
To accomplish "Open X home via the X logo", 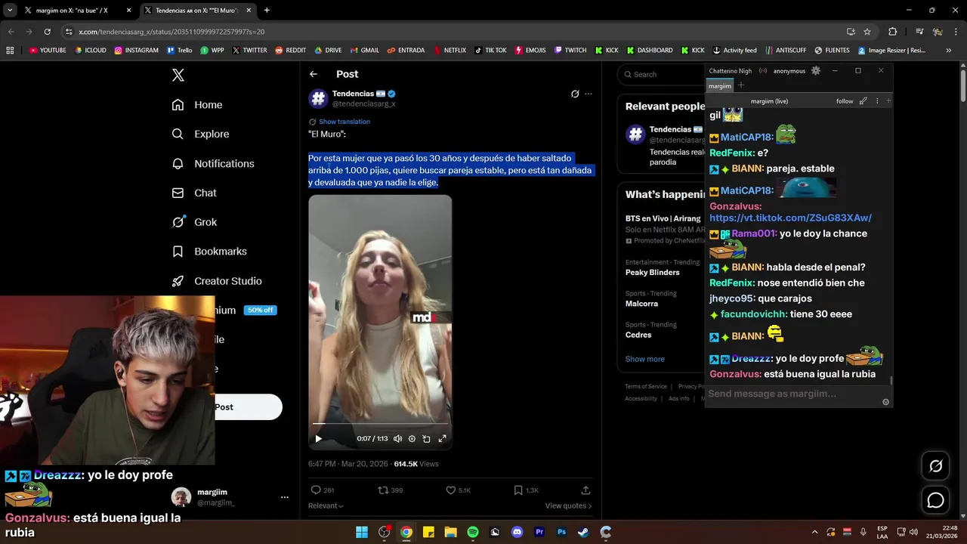I will 178,75.
